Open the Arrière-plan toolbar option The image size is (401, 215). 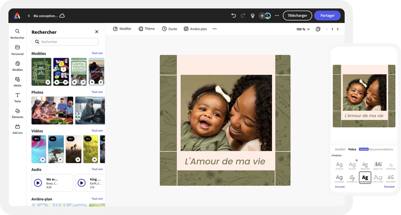[195, 29]
